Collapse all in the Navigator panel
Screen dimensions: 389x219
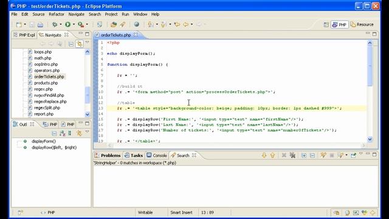71,44
